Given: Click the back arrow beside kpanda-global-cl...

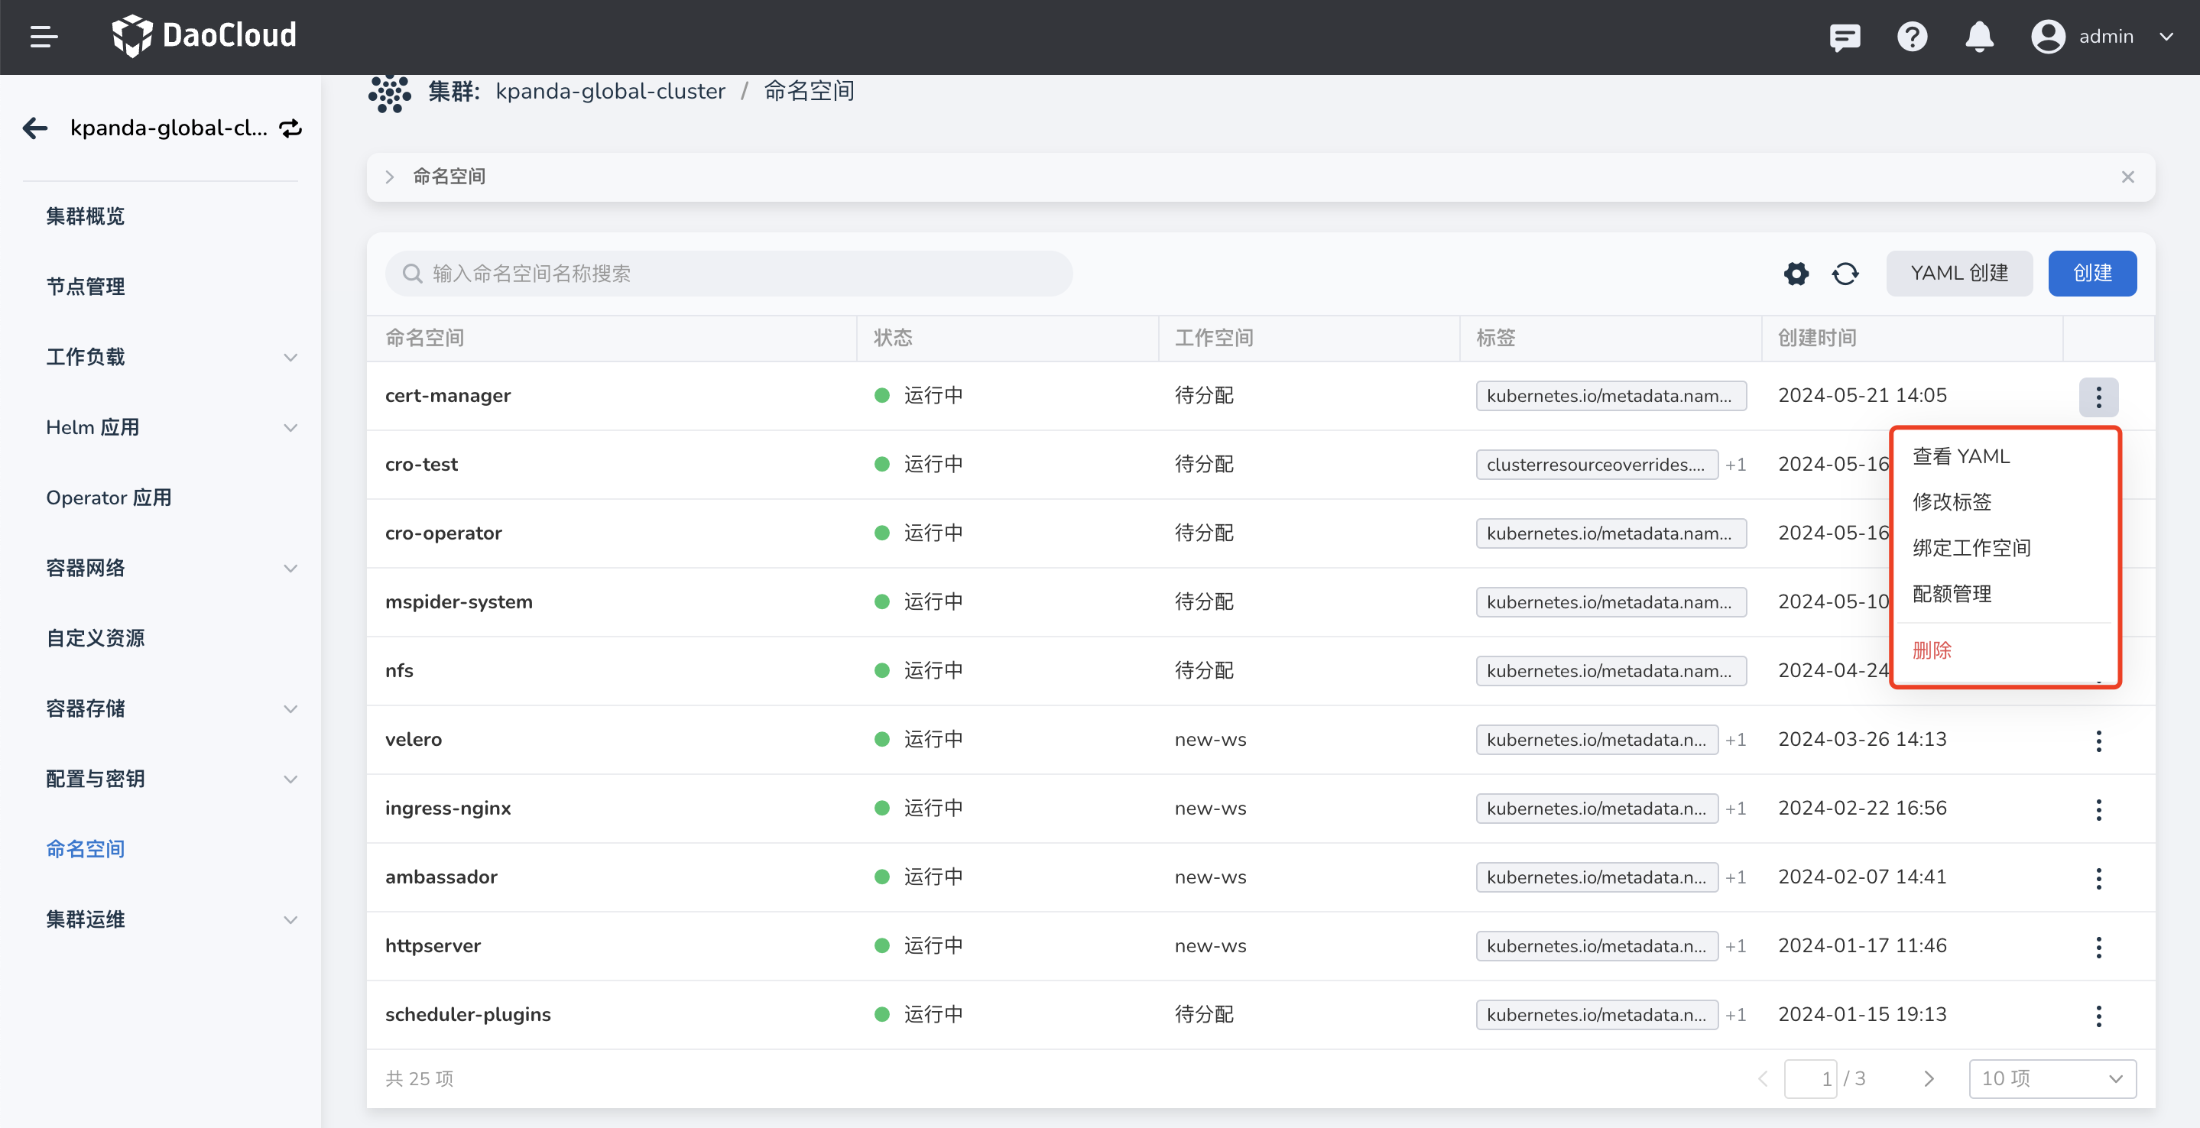Looking at the screenshot, I should coord(35,128).
